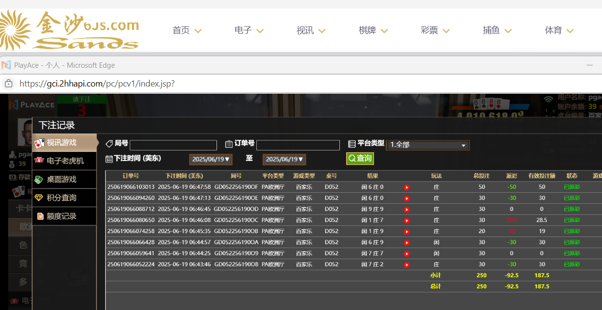This screenshot has height=310, width=602.
Task: Click the calendar icon beside 下注时间
Action: (x=109, y=159)
